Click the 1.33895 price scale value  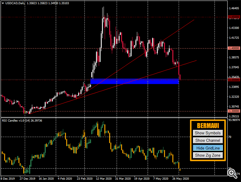click(234, 87)
